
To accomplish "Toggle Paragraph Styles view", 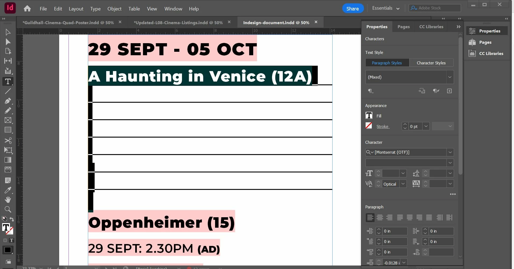I will click(x=387, y=63).
